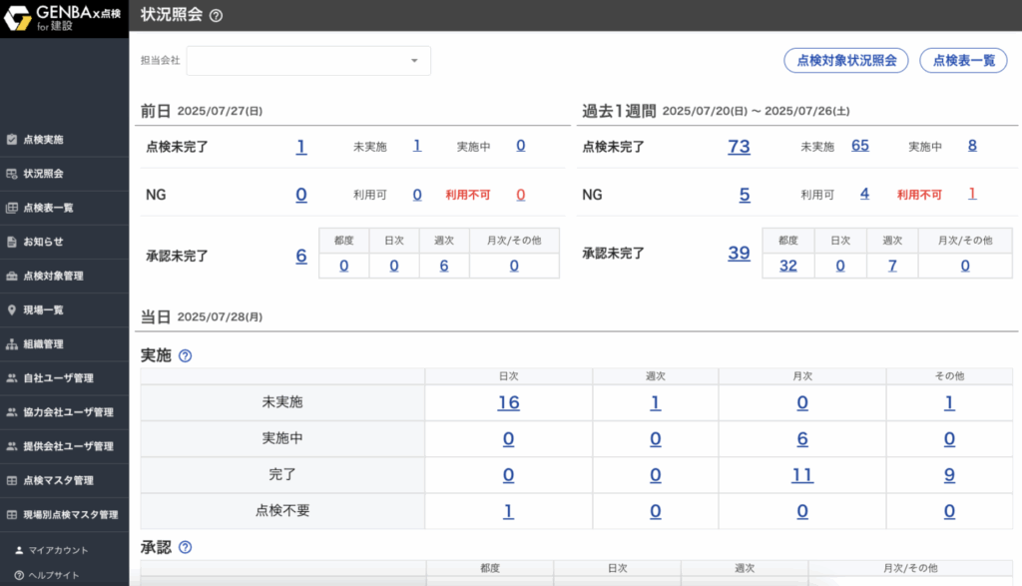Click the GENBA×点検 logo icon

pyautogui.click(x=18, y=18)
